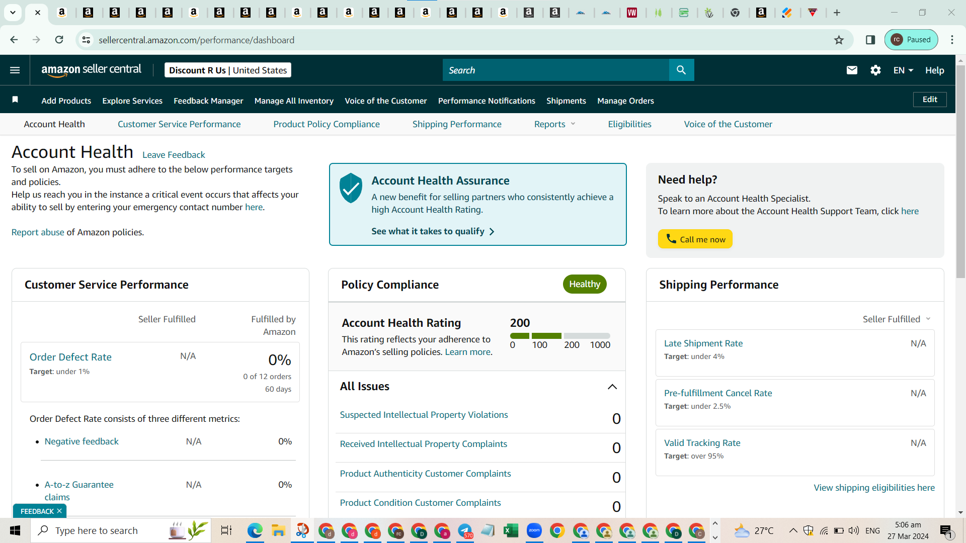Open a new browser tab
The width and height of the screenshot is (966, 543).
(837, 13)
